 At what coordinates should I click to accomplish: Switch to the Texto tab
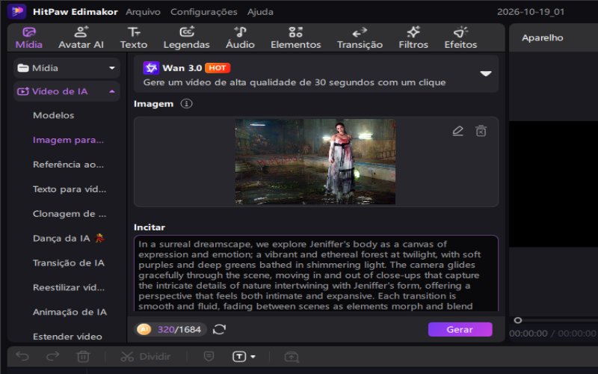coord(134,38)
